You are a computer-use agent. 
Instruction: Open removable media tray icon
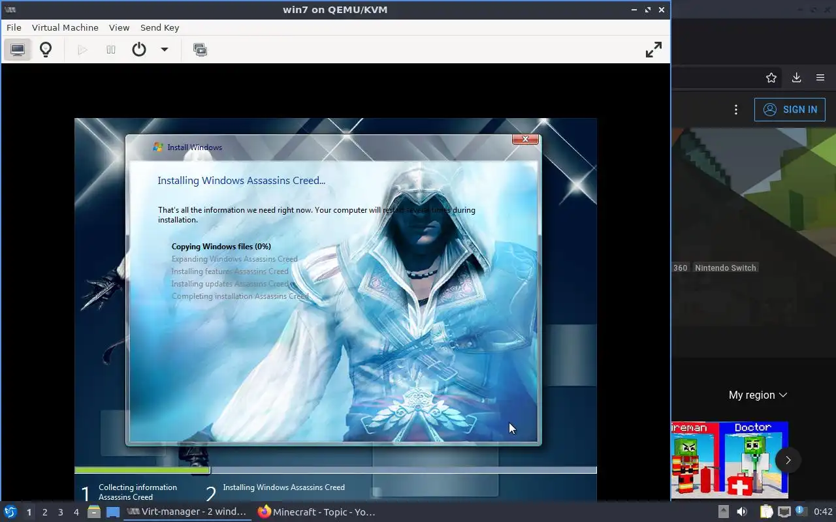click(x=724, y=512)
